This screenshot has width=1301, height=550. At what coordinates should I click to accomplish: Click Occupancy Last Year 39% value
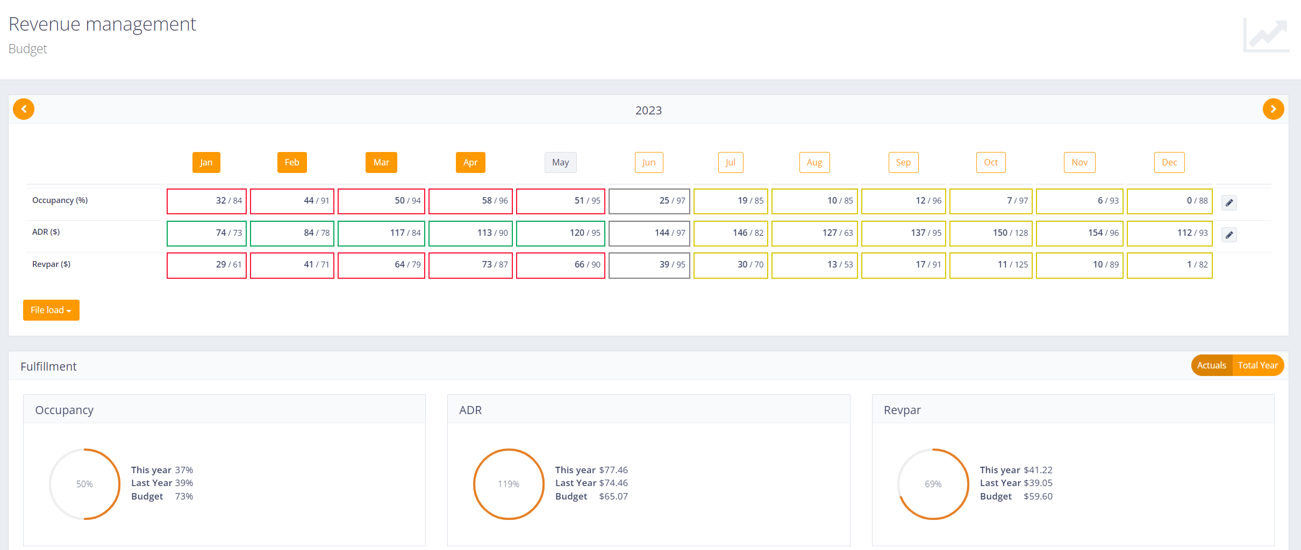pos(184,483)
